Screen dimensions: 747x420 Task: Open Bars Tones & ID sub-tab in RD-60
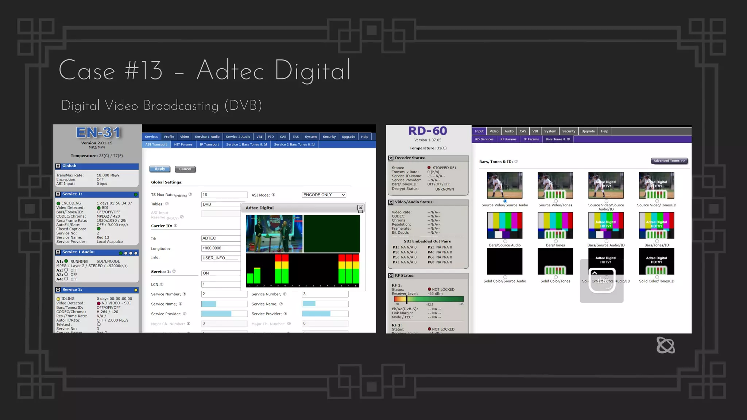coord(558,139)
